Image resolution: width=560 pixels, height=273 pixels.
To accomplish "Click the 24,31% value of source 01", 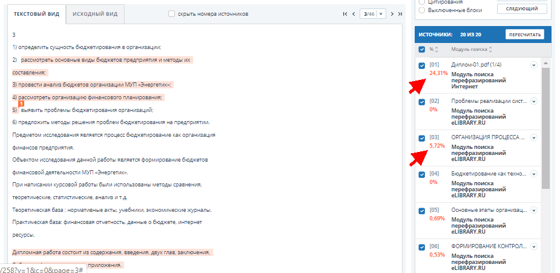I will 438,73.
